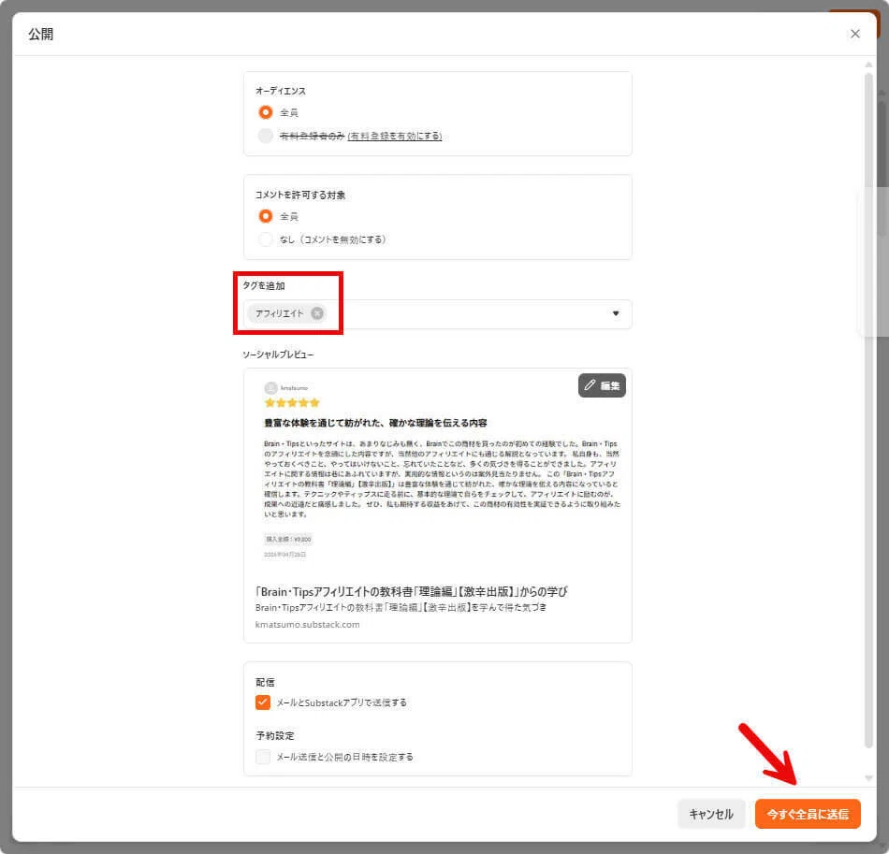Image resolution: width=889 pixels, height=854 pixels.
Task: Click the 購入金額 badge in the preview
Action: tap(288, 539)
